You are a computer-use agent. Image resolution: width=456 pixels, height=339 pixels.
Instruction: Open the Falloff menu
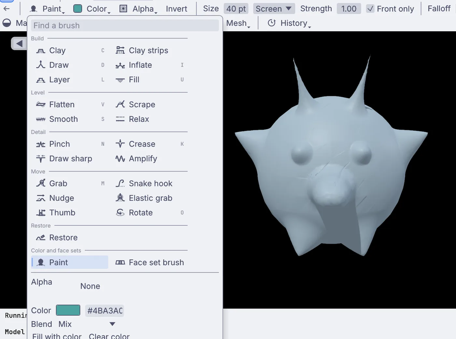tap(439, 9)
